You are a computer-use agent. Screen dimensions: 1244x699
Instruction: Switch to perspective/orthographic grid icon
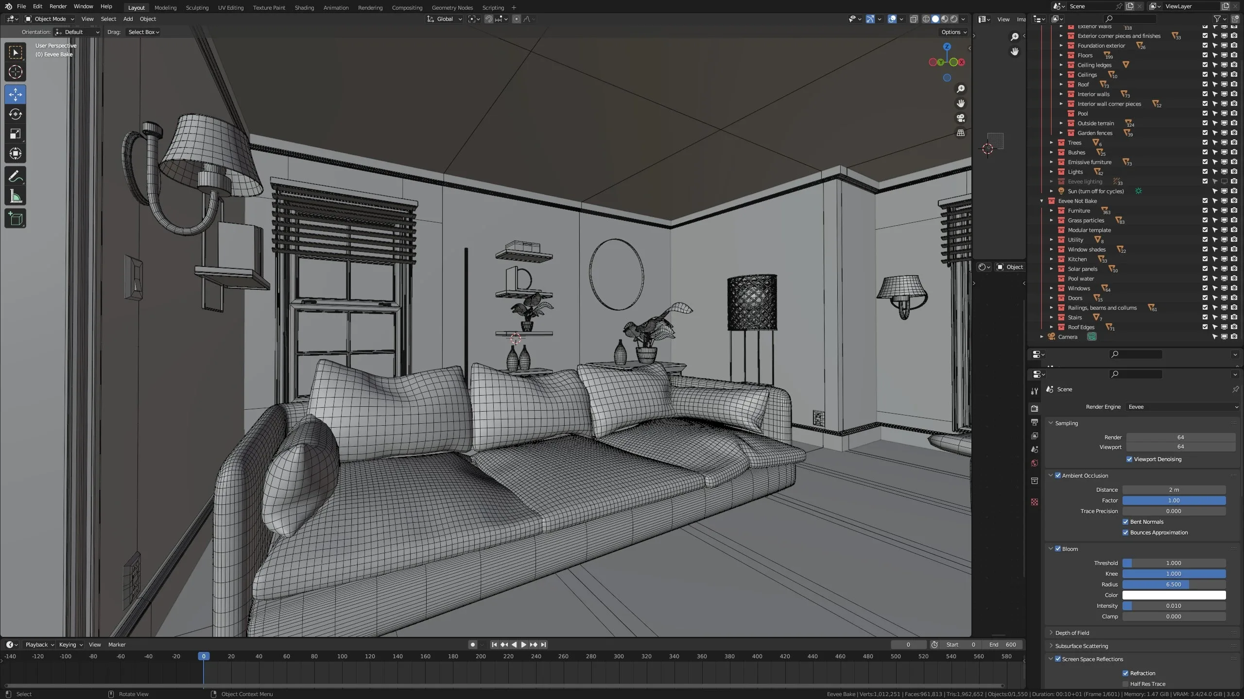coord(961,133)
